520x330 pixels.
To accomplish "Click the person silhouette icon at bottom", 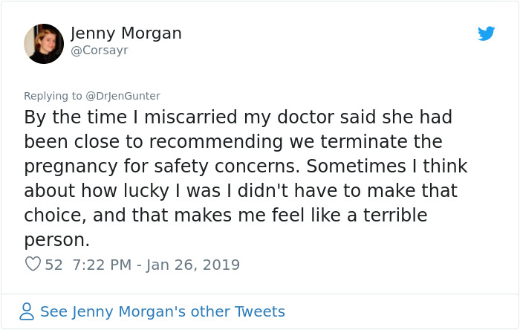I will [x=27, y=311].
